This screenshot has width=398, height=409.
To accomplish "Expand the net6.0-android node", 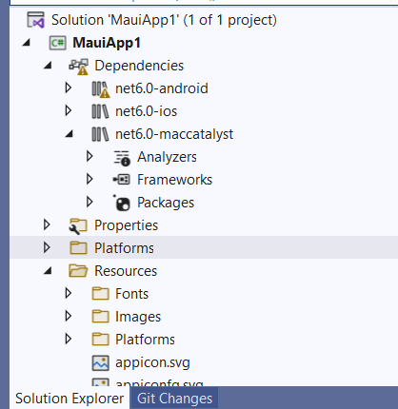I will [x=69, y=88].
